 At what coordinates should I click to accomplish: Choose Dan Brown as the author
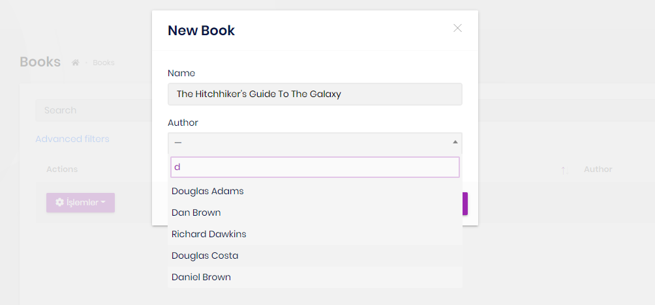(x=196, y=212)
